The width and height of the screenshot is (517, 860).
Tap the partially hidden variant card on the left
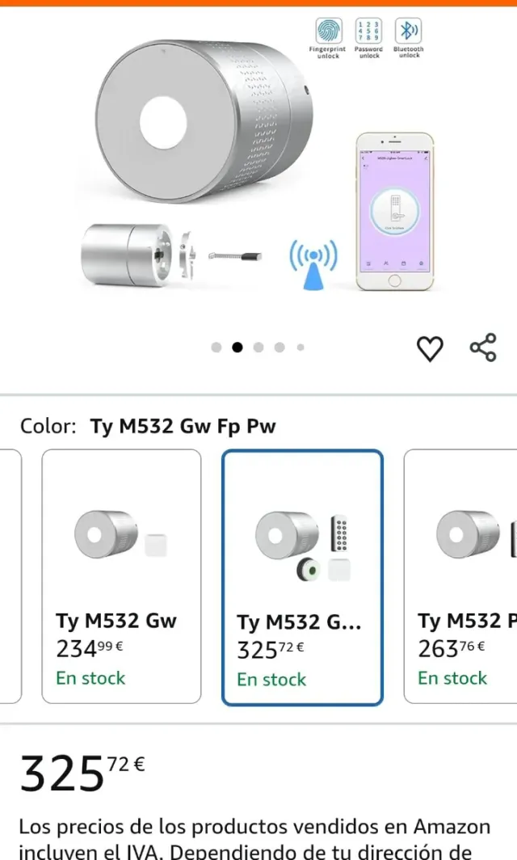[x=10, y=575]
